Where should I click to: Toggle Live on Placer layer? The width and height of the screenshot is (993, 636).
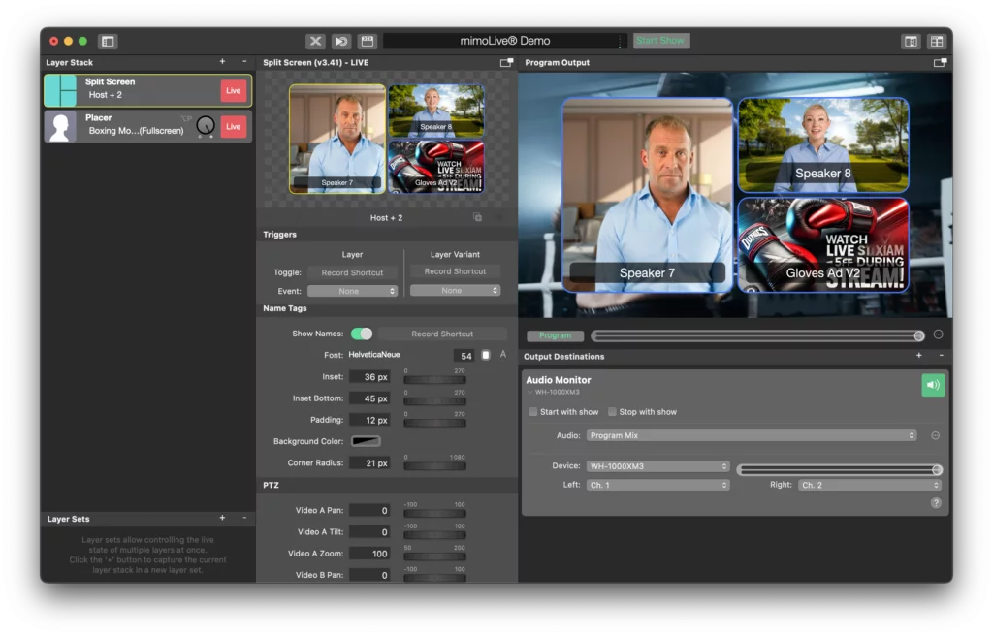click(233, 127)
